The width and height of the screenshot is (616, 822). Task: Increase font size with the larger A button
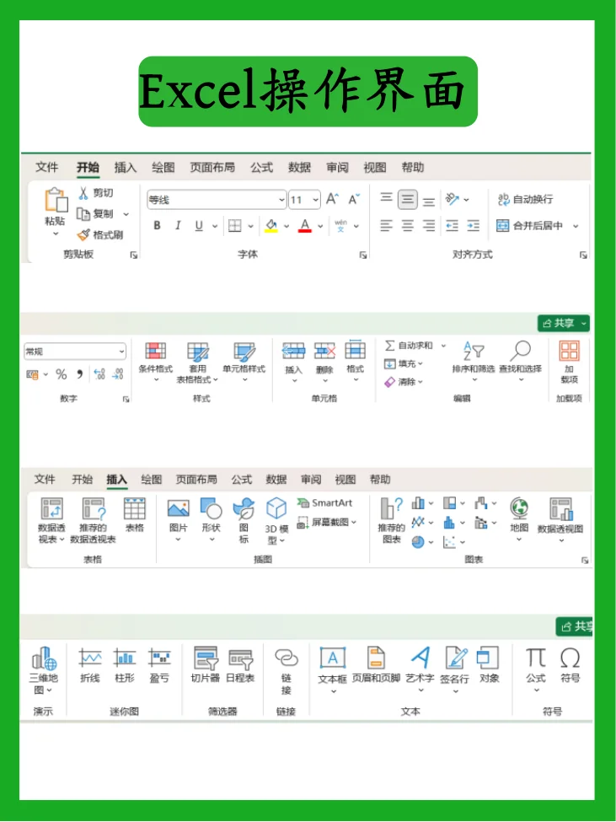pos(332,199)
